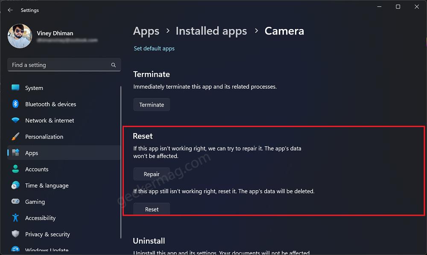Open System settings category

[64, 88]
